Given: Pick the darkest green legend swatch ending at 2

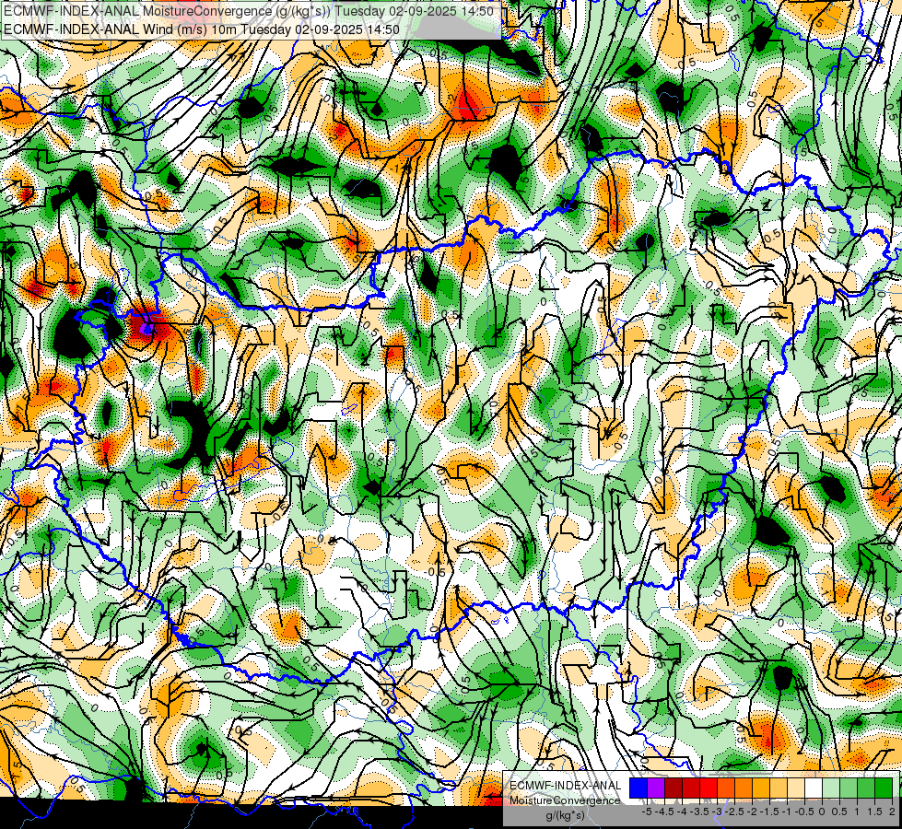Looking at the screenshot, I should [x=884, y=788].
